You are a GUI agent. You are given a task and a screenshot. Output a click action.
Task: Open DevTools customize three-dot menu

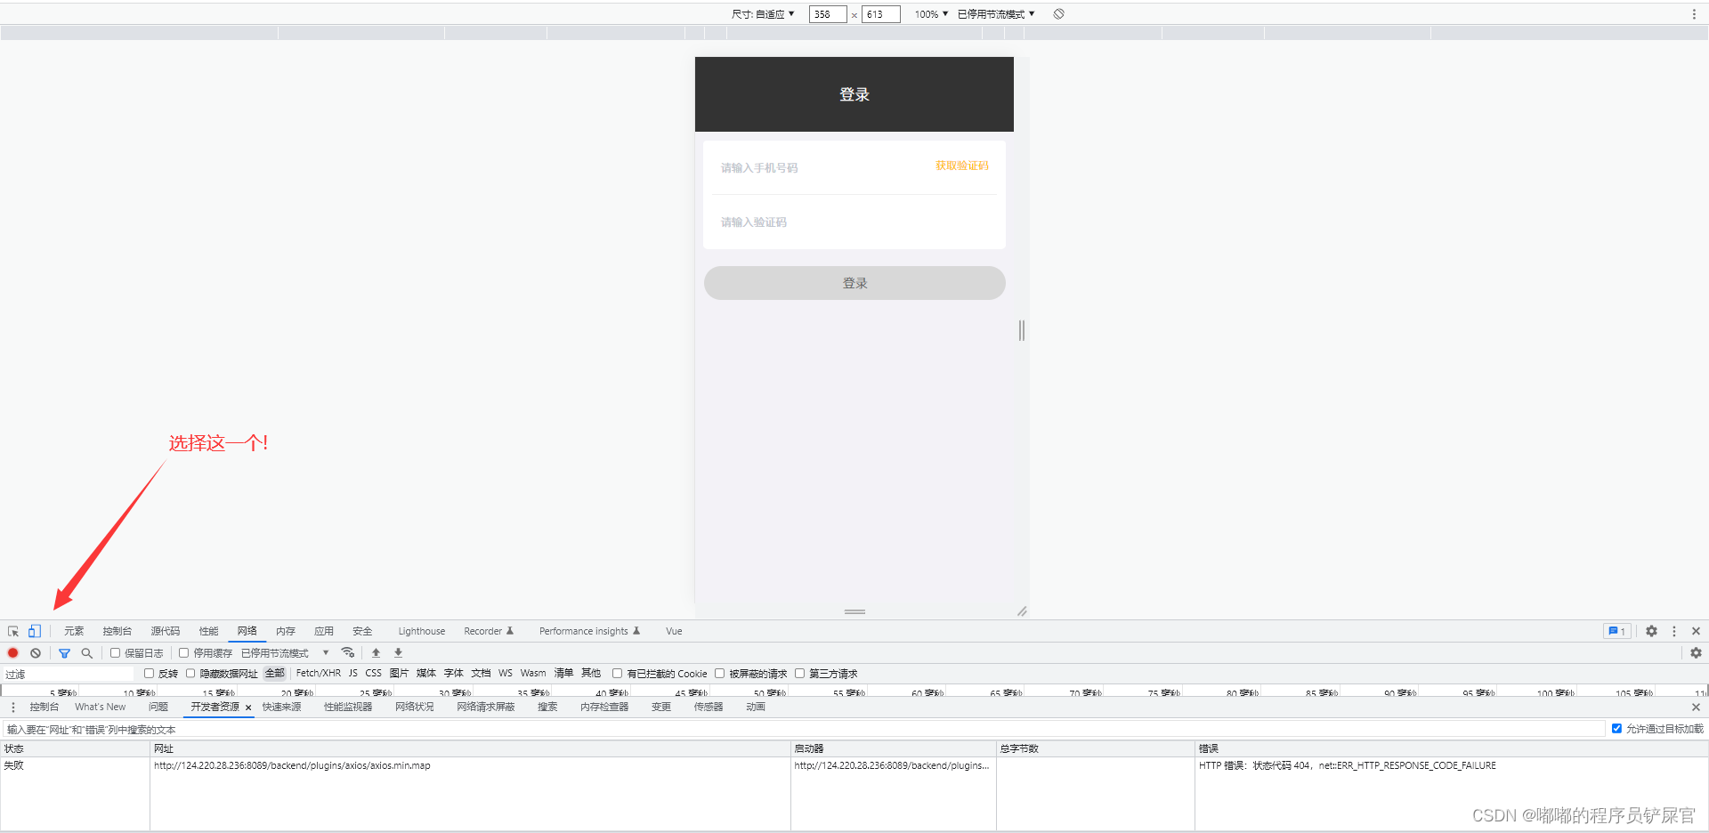(x=1674, y=631)
